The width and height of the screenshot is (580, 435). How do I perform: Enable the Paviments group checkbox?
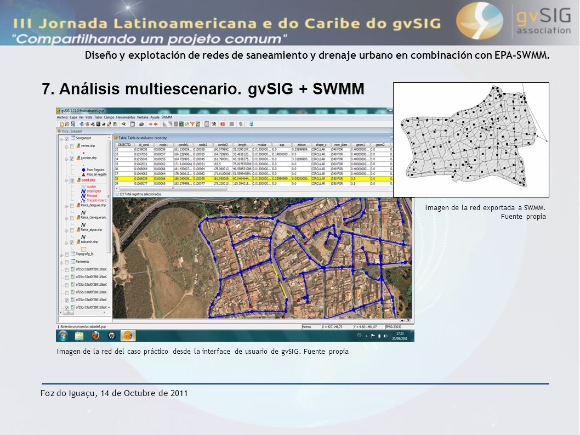66,262
